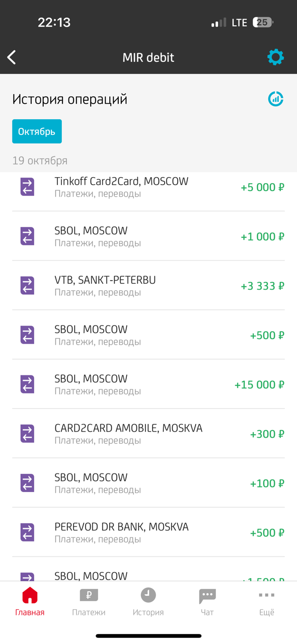
Task: Open the SBOL +15 000 ₽ transaction details
Action: click(148, 384)
